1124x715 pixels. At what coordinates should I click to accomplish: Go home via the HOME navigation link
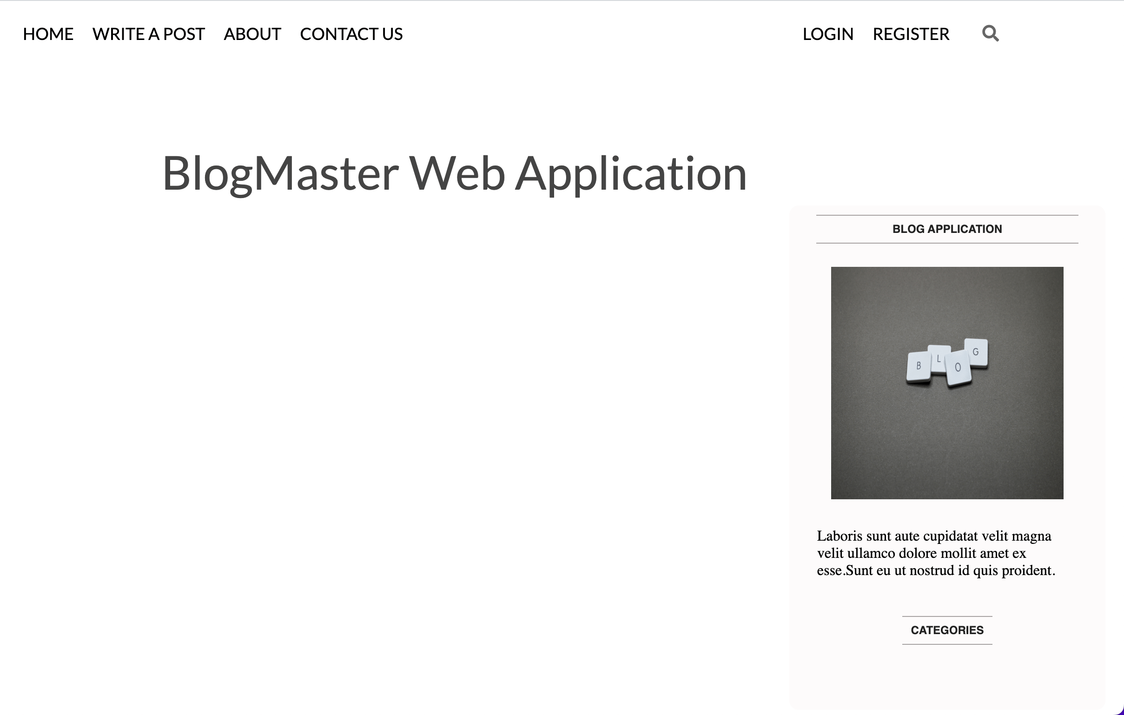48,34
